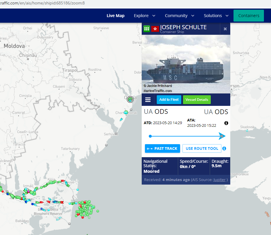Click the cyan dot east of Vylkove
Image resolution: width=271 pixels, height=235 pixels.
(78, 190)
